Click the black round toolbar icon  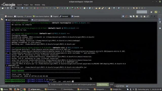pyautogui.click(x=15, y=8)
